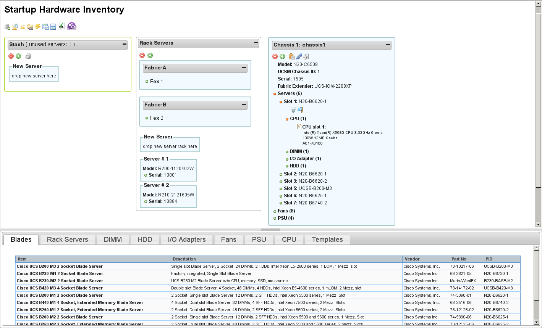Expand Server # 2 serial 10884 details
Image resolution: width=542 pixels, height=328 pixels.
pos(146,202)
